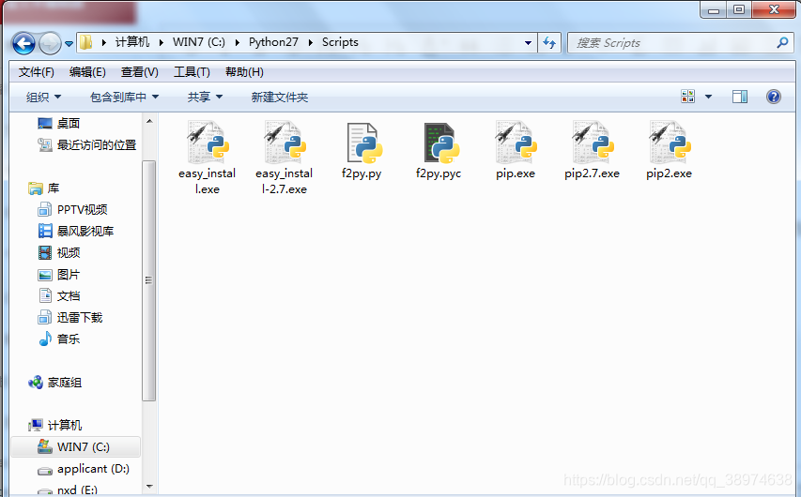
Task: Expand arrow after 计算机 in breadcrumb
Action: (x=161, y=43)
